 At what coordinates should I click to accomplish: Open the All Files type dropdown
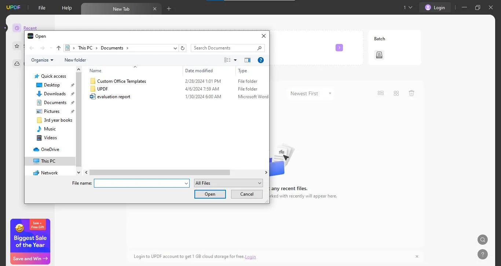228,183
